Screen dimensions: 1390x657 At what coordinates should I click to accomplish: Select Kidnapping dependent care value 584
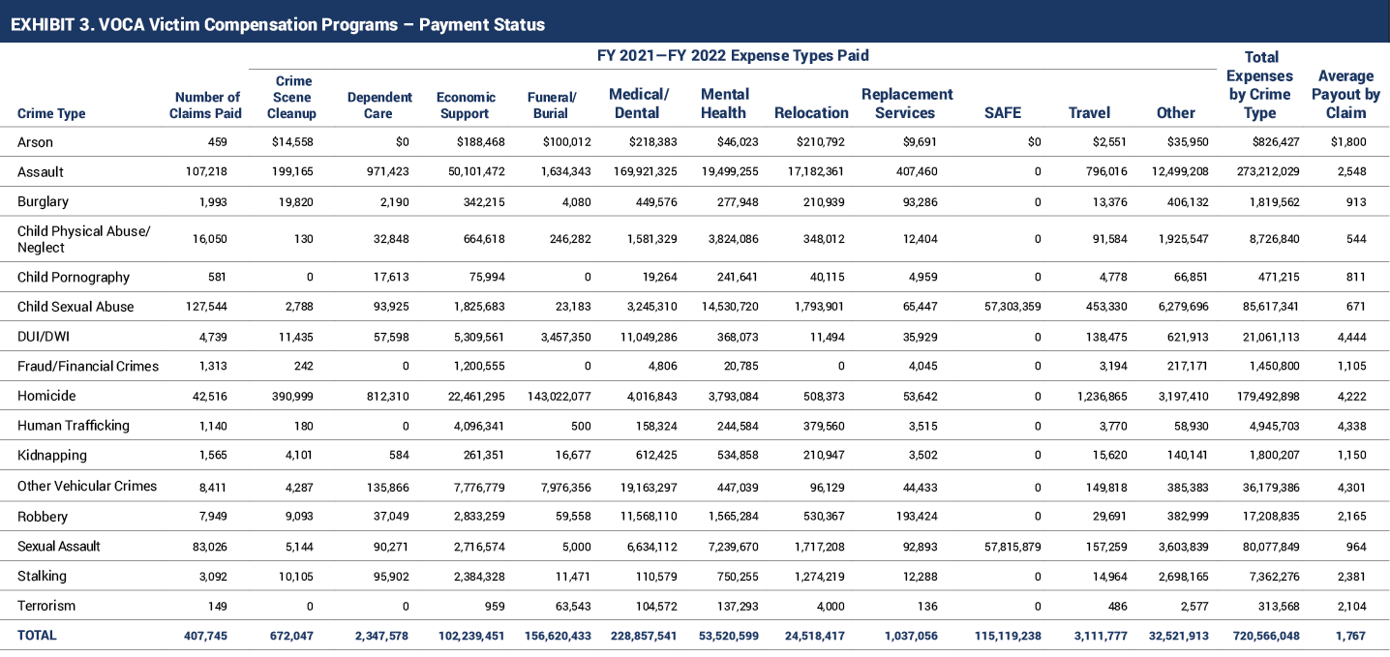(398, 457)
